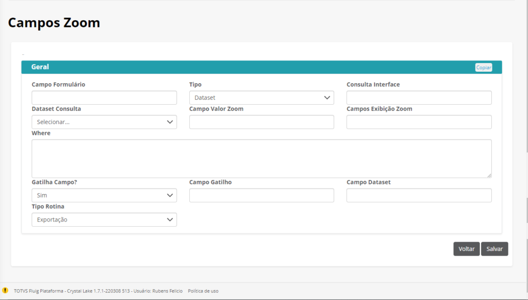Click the Salvar button

pyautogui.click(x=494, y=249)
